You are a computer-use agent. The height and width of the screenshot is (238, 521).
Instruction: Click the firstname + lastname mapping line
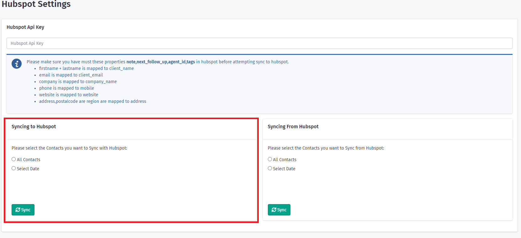click(86, 68)
